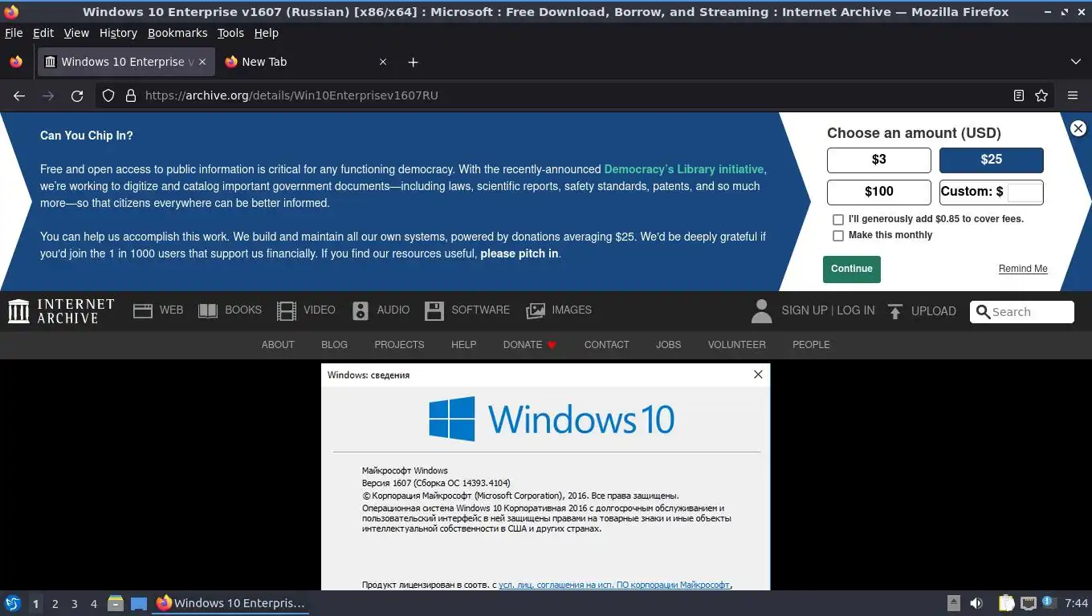This screenshot has width=1092, height=616.
Task: Go back with the back arrow
Action: click(x=19, y=95)
